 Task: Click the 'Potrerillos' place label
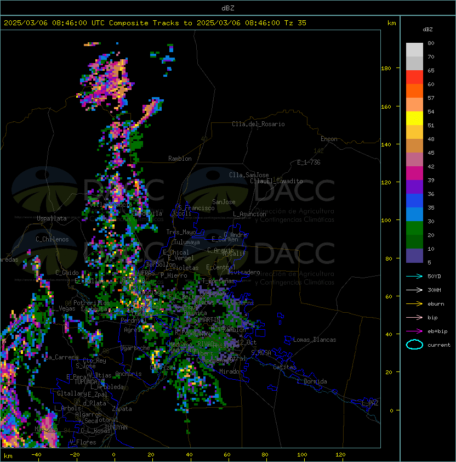click(x=92, y=303)
